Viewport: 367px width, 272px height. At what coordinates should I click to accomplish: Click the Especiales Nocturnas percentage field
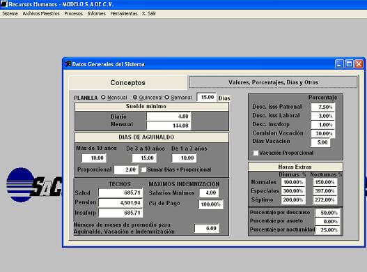pyautogui.click(x=325, y=191)
